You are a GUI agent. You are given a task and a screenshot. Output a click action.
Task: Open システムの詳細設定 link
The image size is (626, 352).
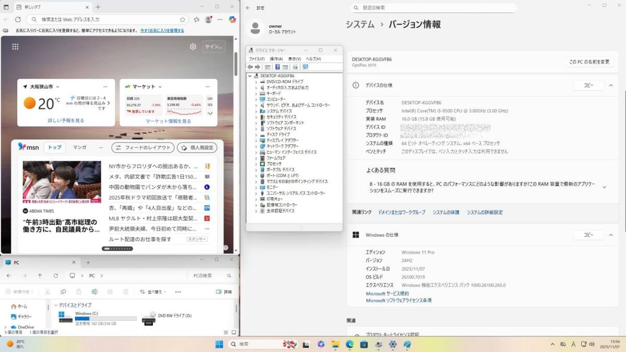pos(484,212)
